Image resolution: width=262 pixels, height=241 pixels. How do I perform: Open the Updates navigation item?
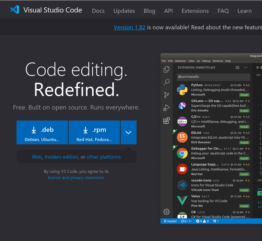tap(124, 11)
